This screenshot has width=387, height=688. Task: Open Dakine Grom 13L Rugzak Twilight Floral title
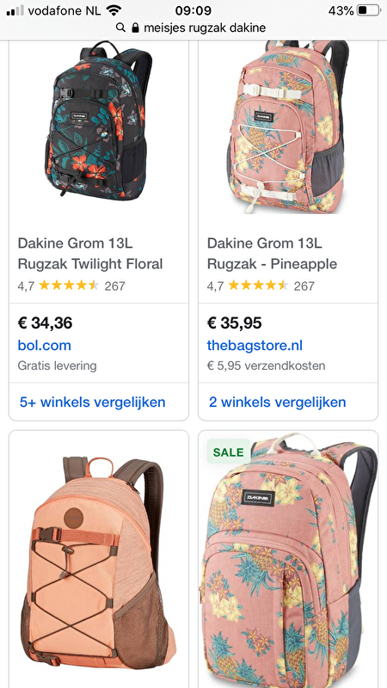90,253
